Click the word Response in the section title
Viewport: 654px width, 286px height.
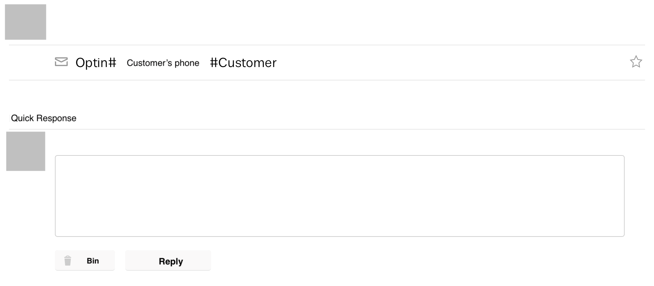(x=56, y=118)
